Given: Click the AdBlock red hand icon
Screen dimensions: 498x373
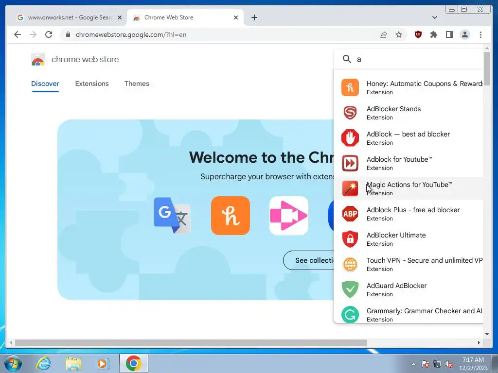Looking at the screenshot, I should click(350, 138).
